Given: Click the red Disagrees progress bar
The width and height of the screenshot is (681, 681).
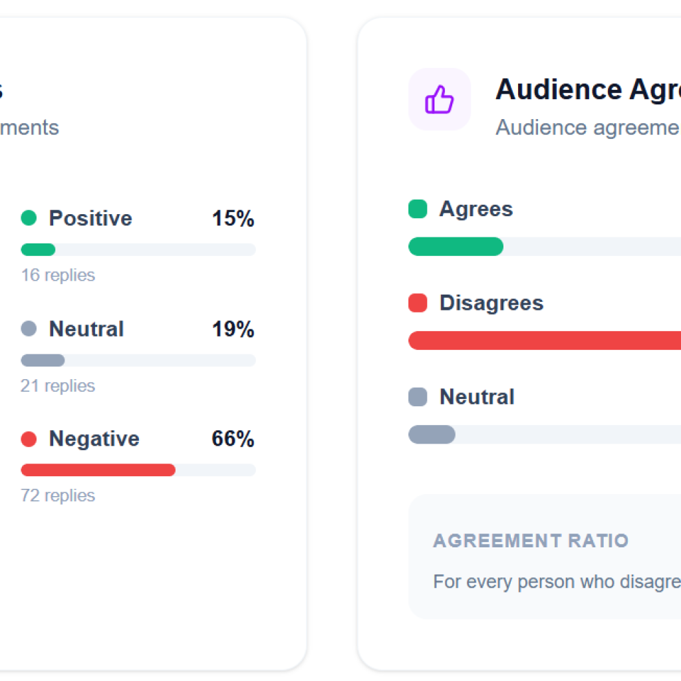Looking at the screenshot, I should pos(545,340).
